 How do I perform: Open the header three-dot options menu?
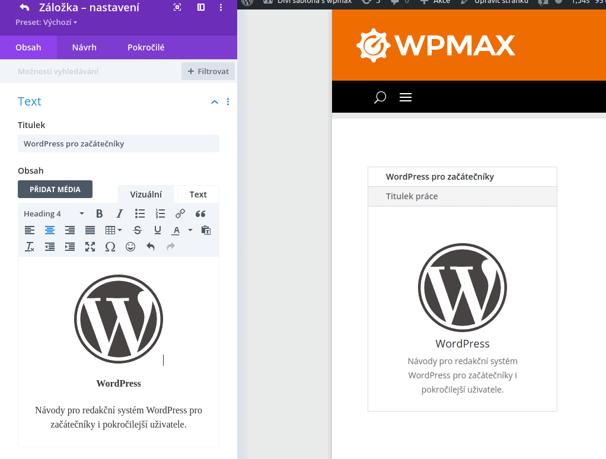pos(221,7)
